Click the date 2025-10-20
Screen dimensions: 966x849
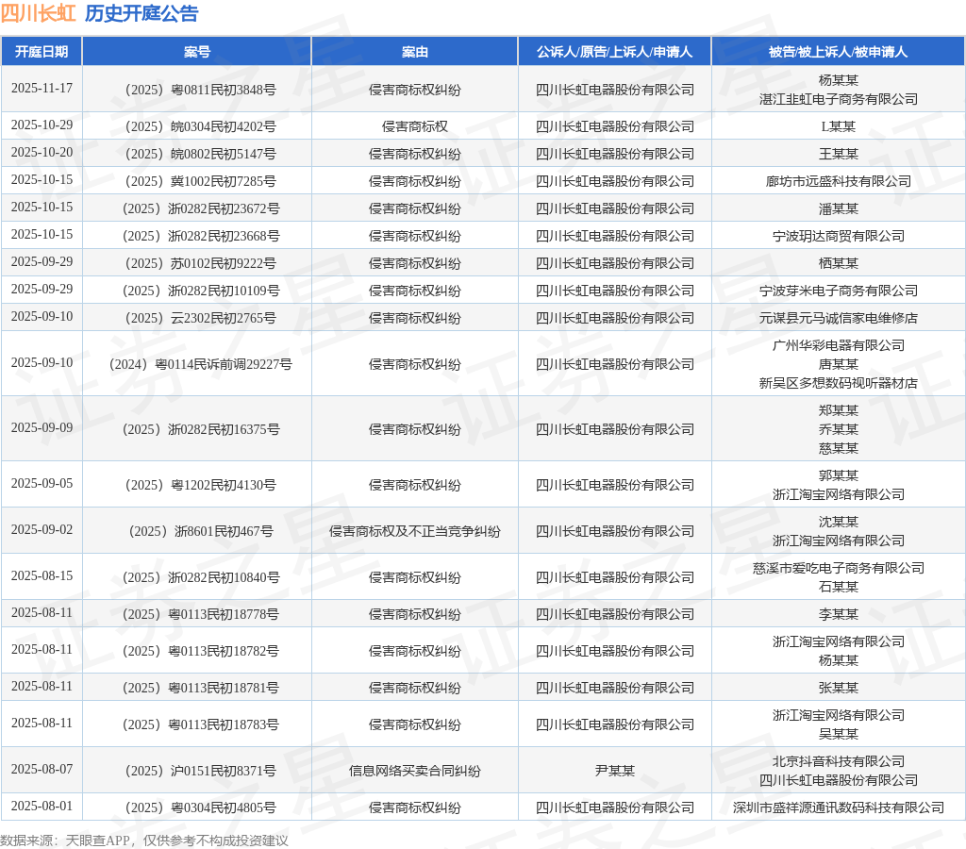42,152
